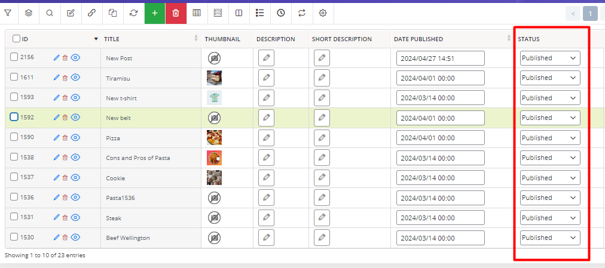Click the green add new button
This screenshot has height=268, width=605.
[155, 13]
